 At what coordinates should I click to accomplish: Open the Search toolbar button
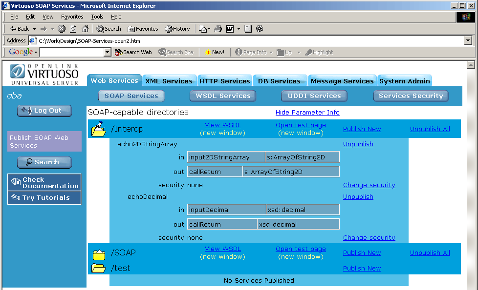point(109,29)
